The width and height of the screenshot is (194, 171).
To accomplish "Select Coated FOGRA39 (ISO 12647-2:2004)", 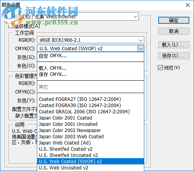I will (91, 106).
